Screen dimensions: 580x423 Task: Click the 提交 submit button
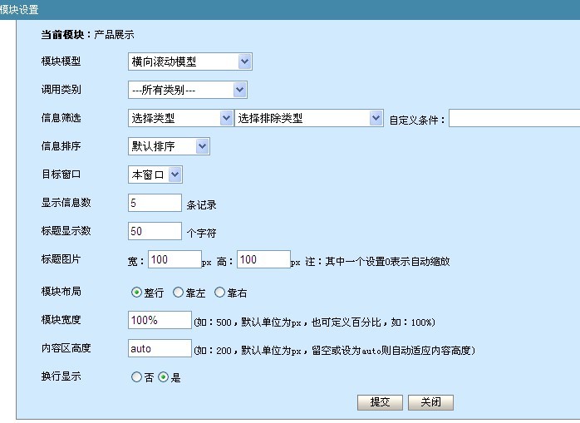pyautogui.click(x=380, y=402)
